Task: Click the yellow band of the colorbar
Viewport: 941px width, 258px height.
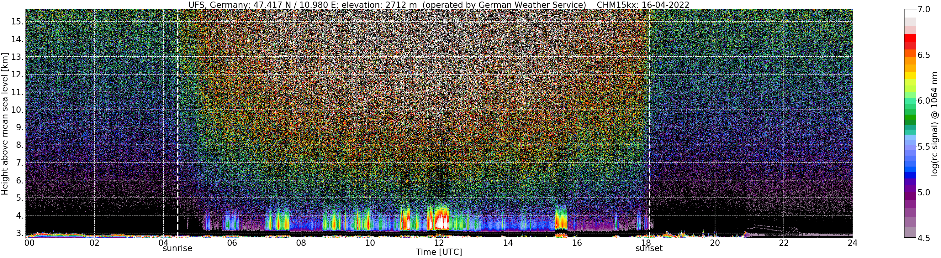Action: click(x=910, y=75)
